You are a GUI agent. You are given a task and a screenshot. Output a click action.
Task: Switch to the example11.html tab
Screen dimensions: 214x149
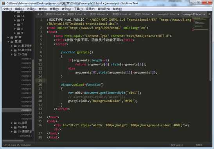168,14
